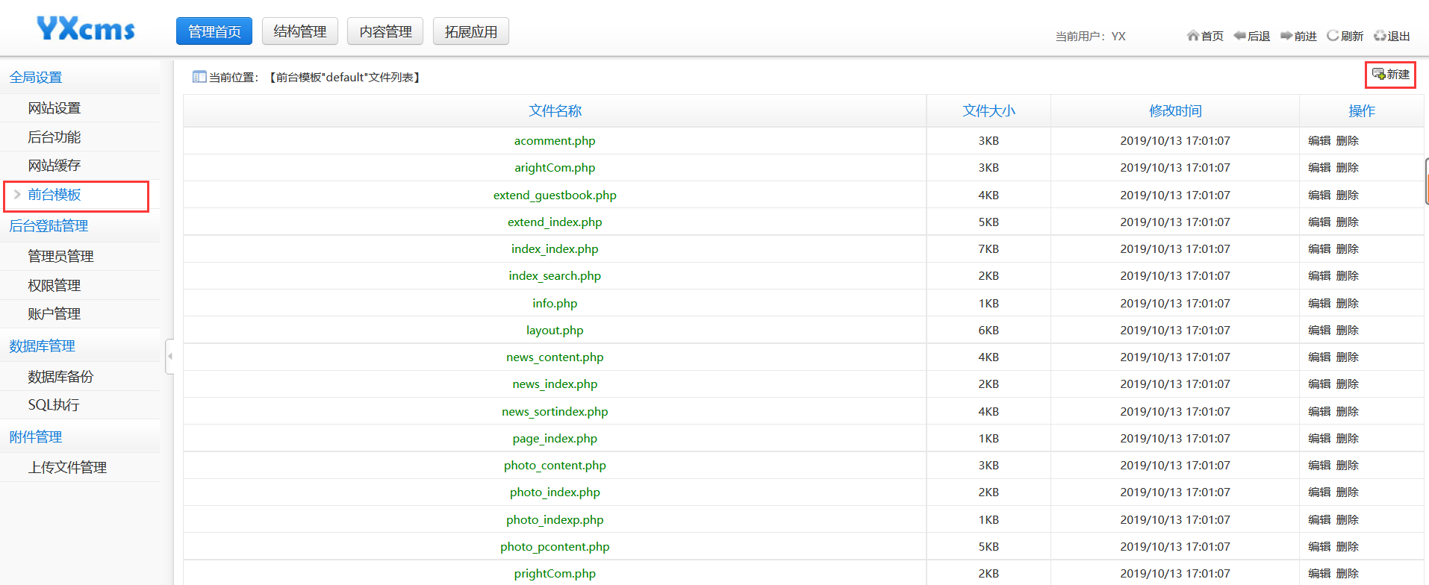Click the 6KB size cell for layout.php
This screenshot has width=1429, height=585.
coord(989,331)
